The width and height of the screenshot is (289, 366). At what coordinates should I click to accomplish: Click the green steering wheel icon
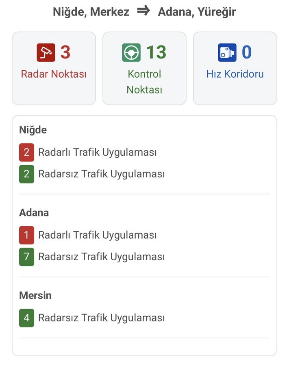click(131, 52)
